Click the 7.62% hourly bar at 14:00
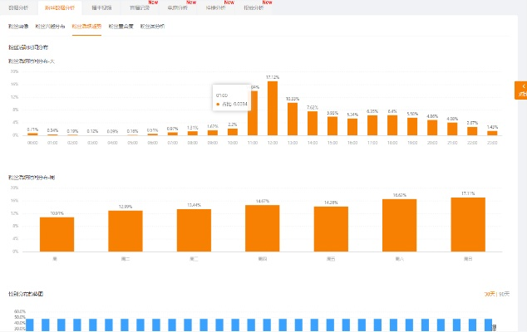The height and width of the screenshot is (332, 527). [313, 123]
